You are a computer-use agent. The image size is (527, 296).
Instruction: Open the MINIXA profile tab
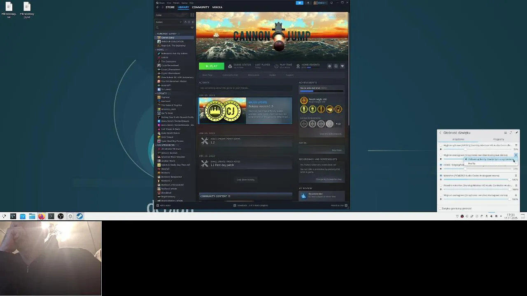coord(217,7)
